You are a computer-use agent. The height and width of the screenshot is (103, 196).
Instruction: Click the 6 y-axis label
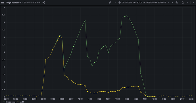4,7
